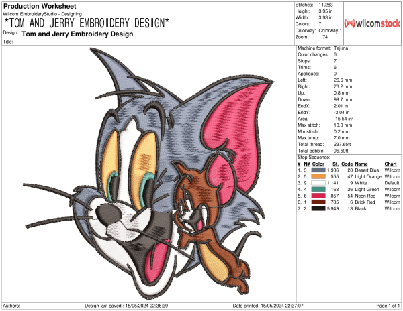Click the 'Design last saved' timestamp
The height and width of the screenshot is (311, 403).
126,306
